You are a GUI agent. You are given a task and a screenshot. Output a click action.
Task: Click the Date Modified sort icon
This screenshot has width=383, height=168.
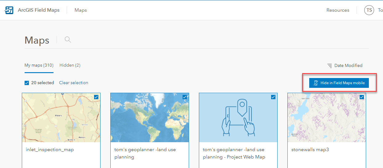coord(330,66)
